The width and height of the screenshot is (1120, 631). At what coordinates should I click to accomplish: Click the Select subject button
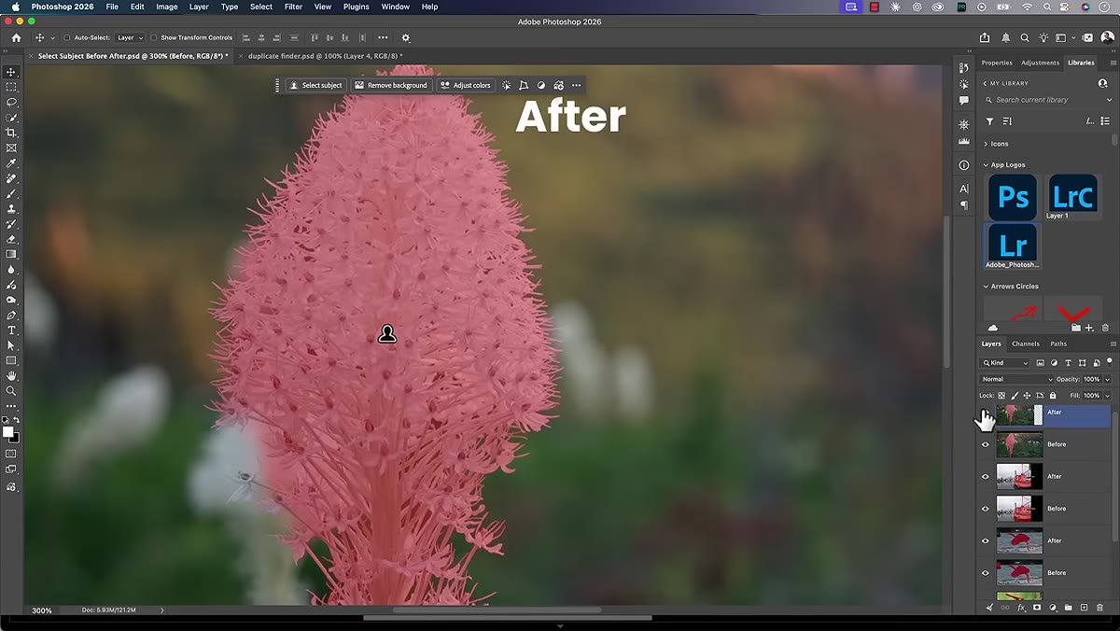315,85
